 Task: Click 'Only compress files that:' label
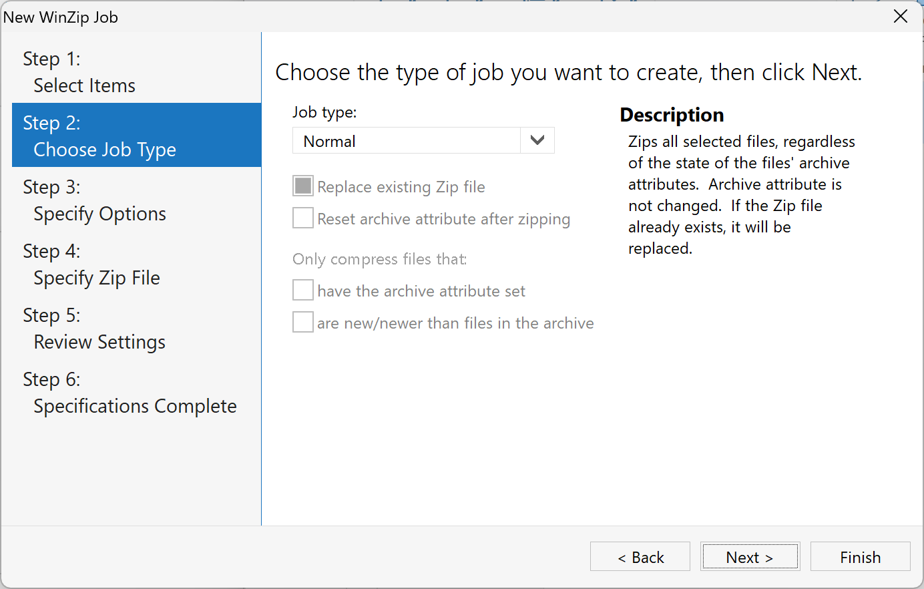tap(380, 259)
